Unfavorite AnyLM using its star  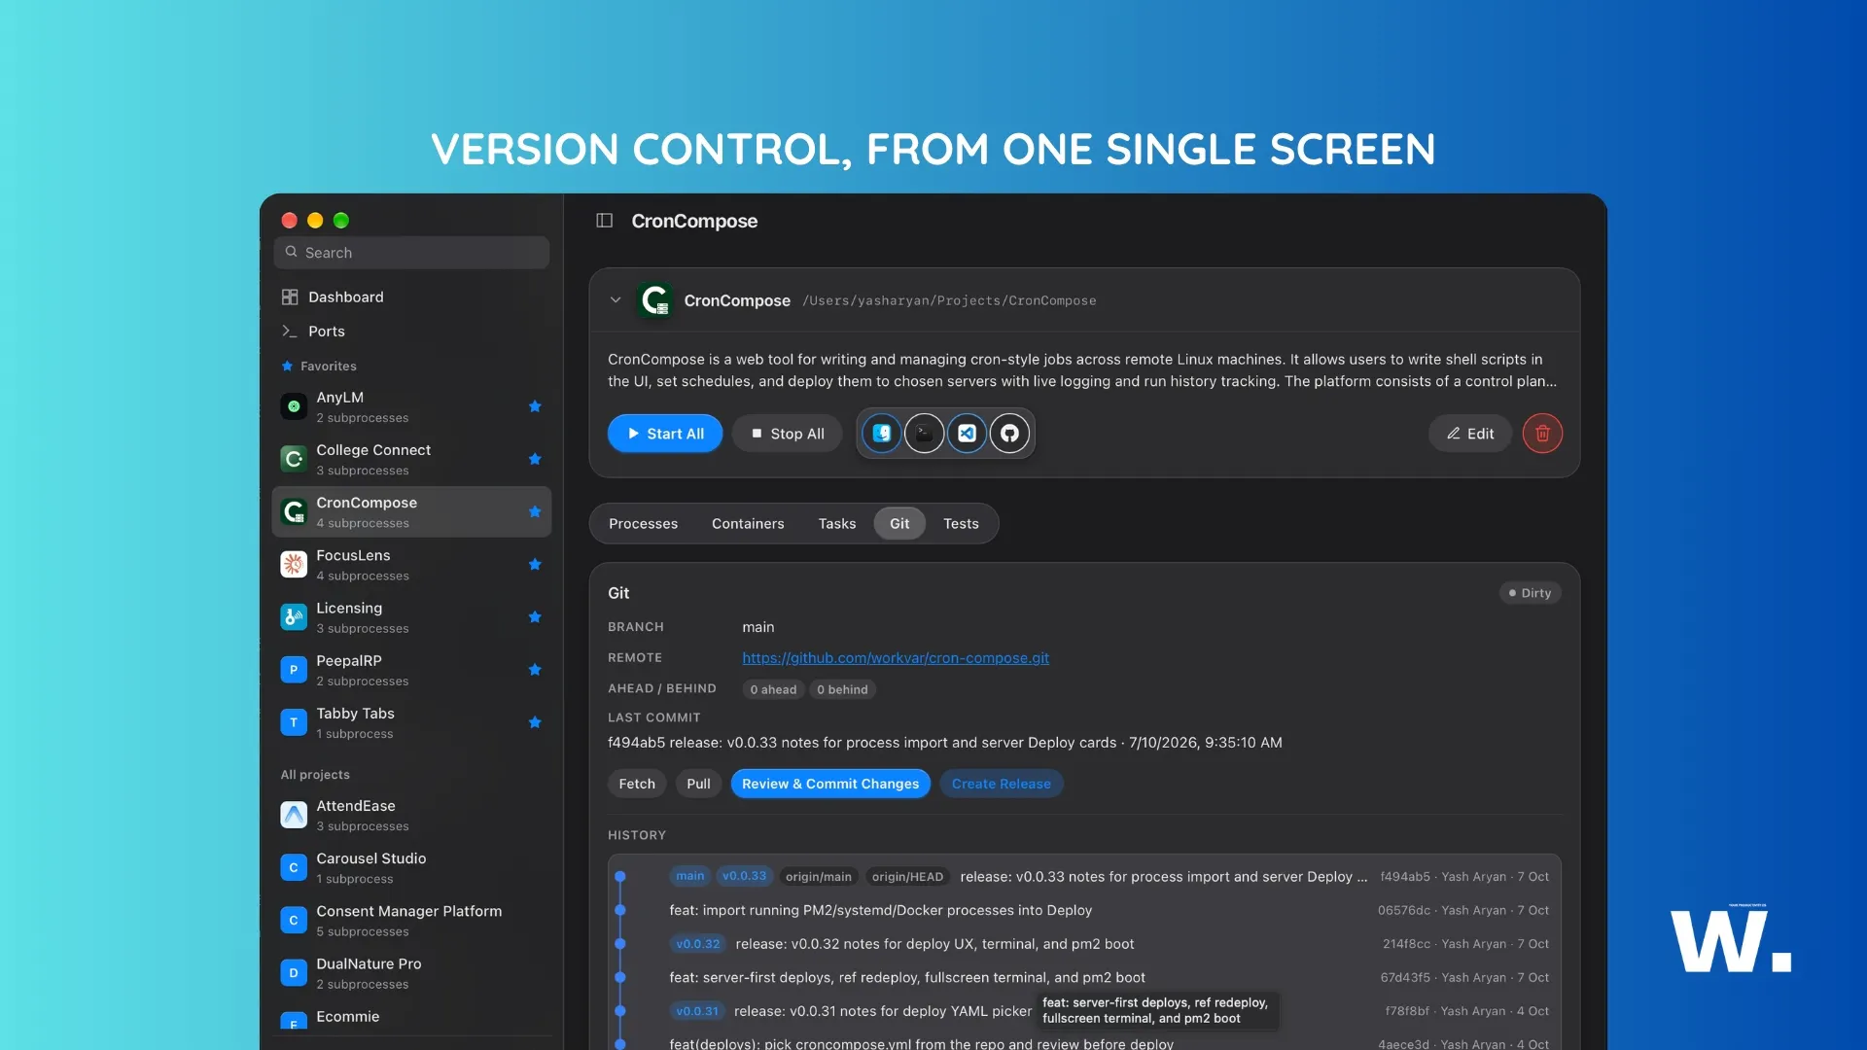(535, 406)
